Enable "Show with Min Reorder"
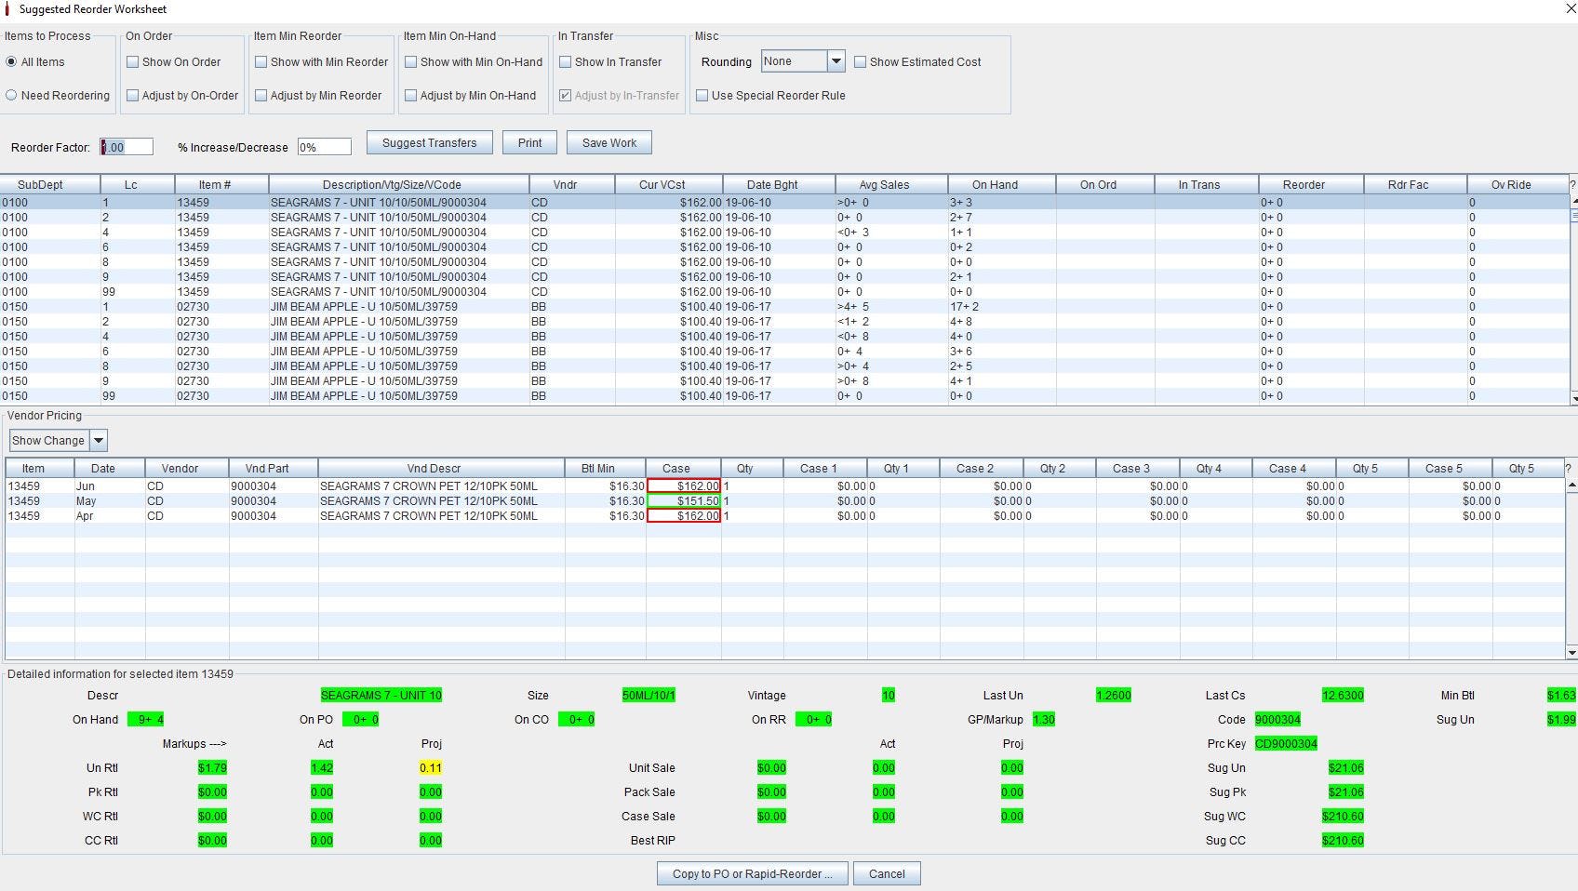Viewport: 1578px width, 891px height. pyautogui.click(x=262, y=61)
